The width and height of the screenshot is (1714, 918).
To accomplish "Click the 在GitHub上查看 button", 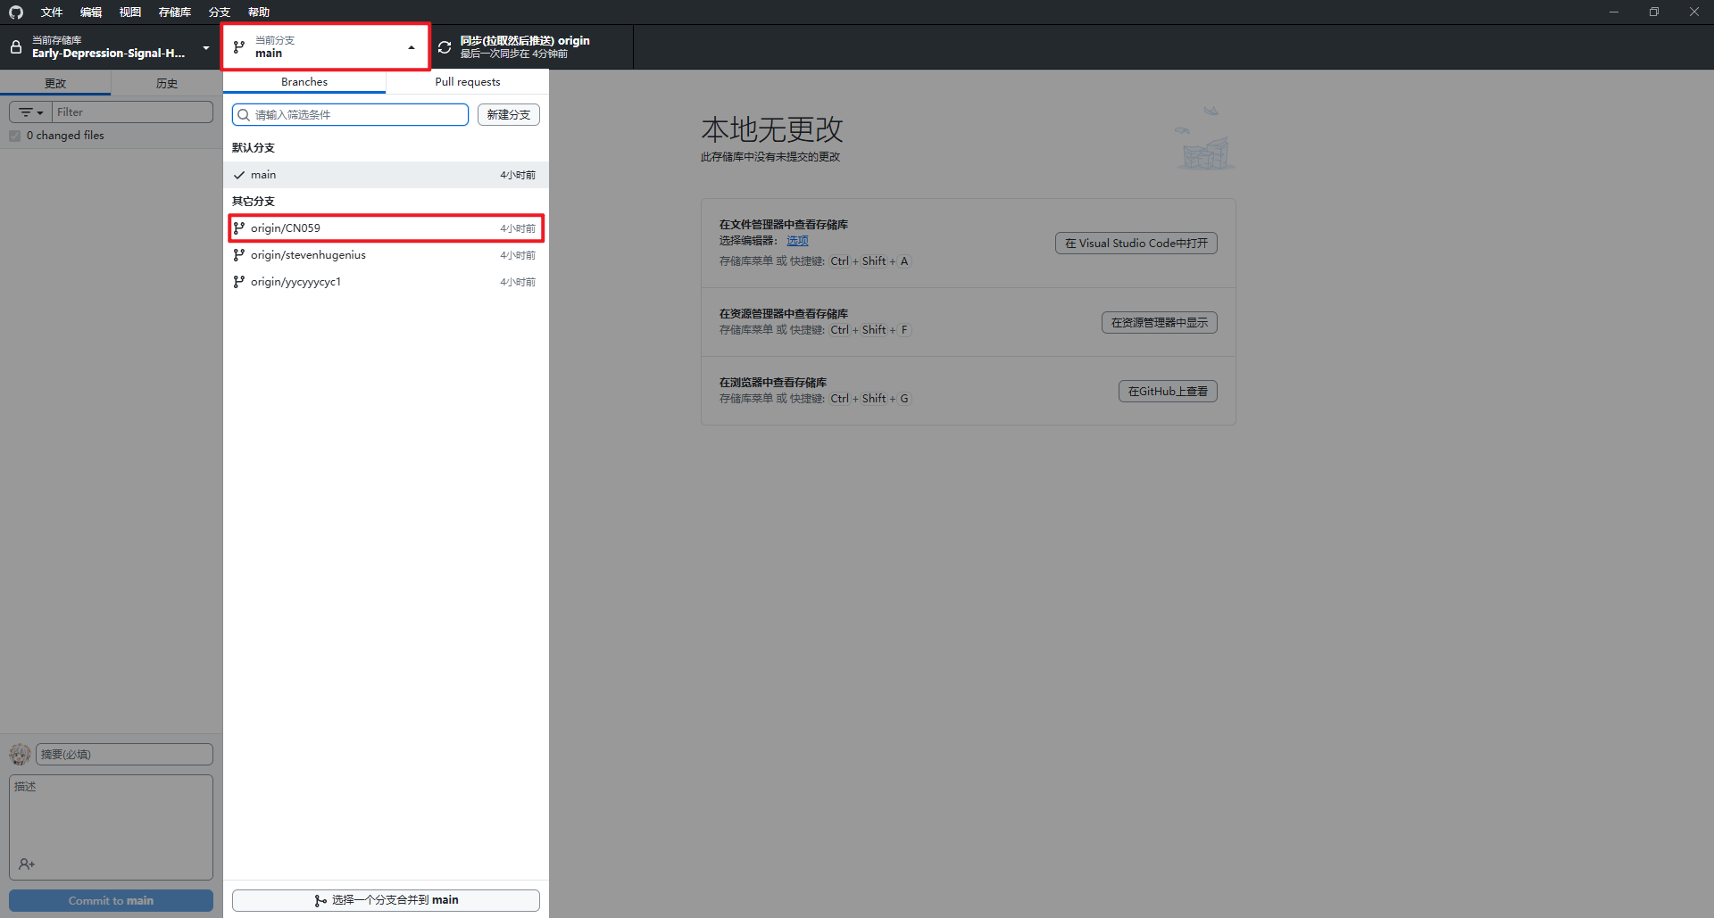I will pos(1167,392).
